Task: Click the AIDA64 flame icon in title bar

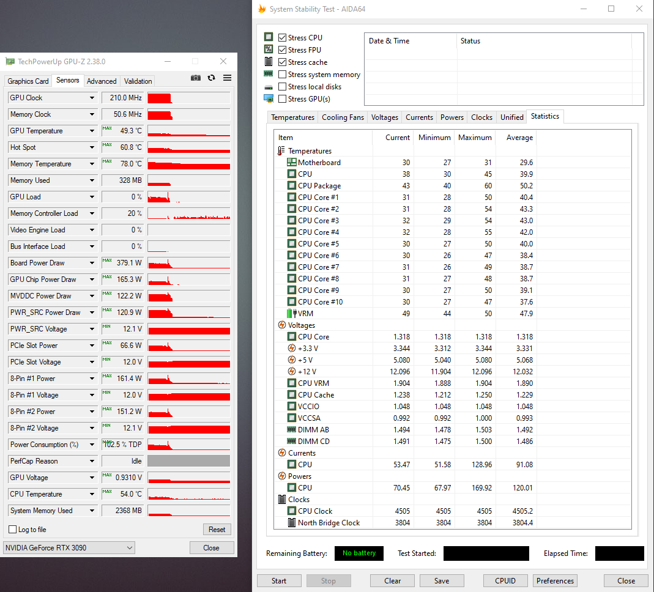Action: 262,9
